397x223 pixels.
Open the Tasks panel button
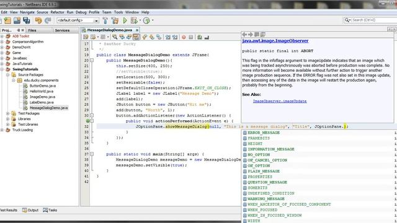coord(50,210)
